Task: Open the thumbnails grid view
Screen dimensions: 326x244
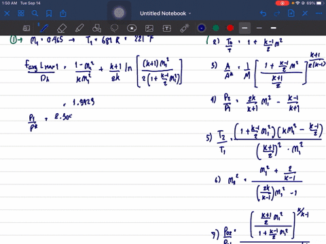Action: [x=21, y=14]
